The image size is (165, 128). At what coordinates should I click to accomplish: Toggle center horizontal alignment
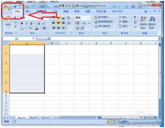[58, 23]
